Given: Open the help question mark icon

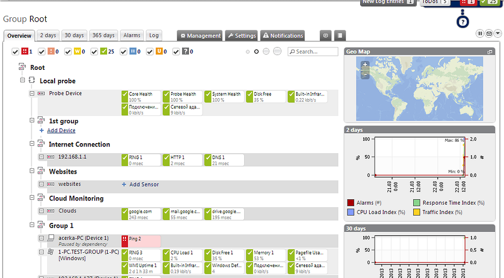Looking at the screenshot, I should (463, 22).
